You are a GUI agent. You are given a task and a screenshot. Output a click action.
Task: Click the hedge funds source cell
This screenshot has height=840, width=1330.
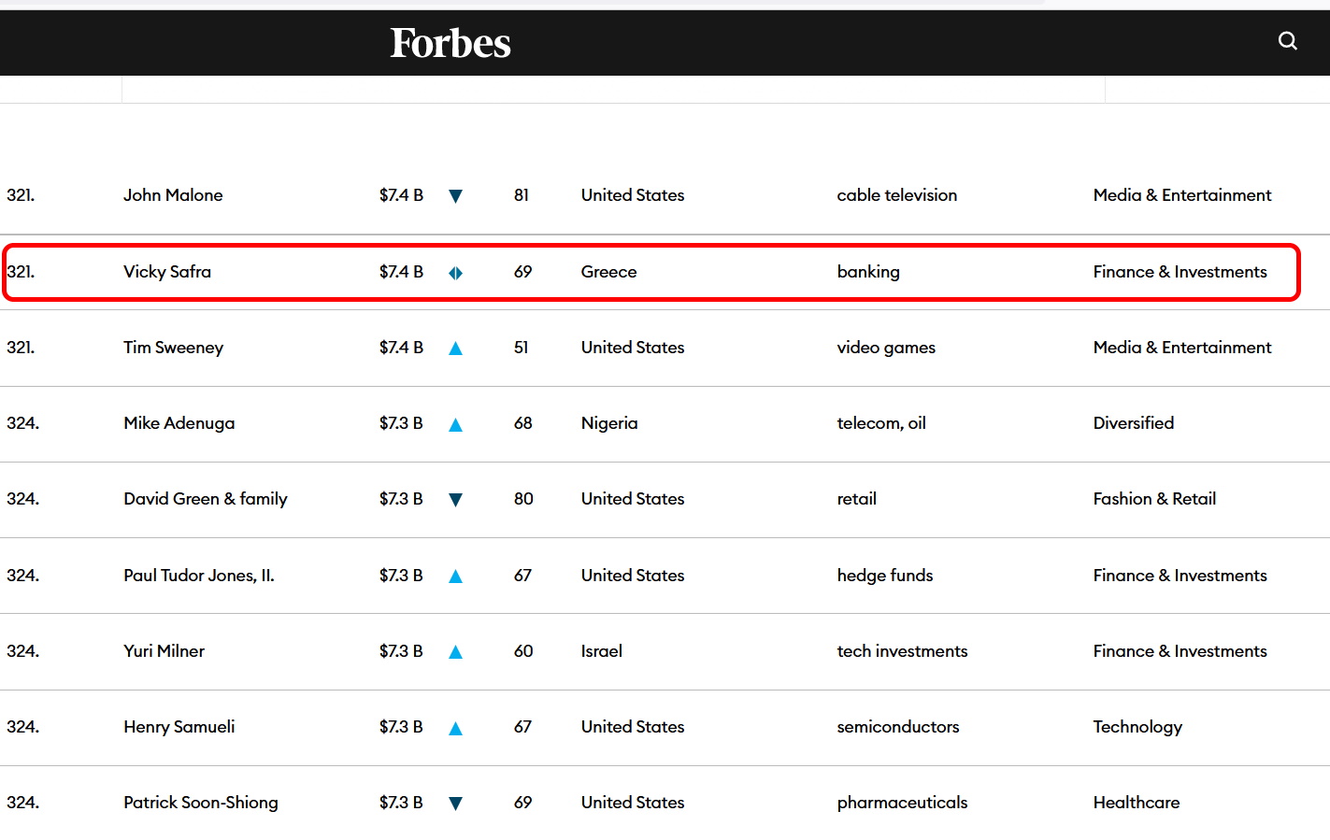coord(885,576)
